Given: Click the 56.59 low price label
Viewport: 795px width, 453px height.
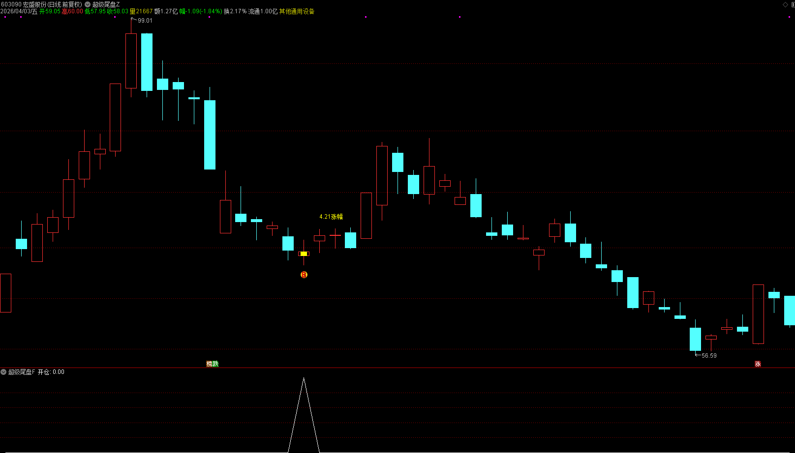Looking at the screenshot, I should click(709, 356).
